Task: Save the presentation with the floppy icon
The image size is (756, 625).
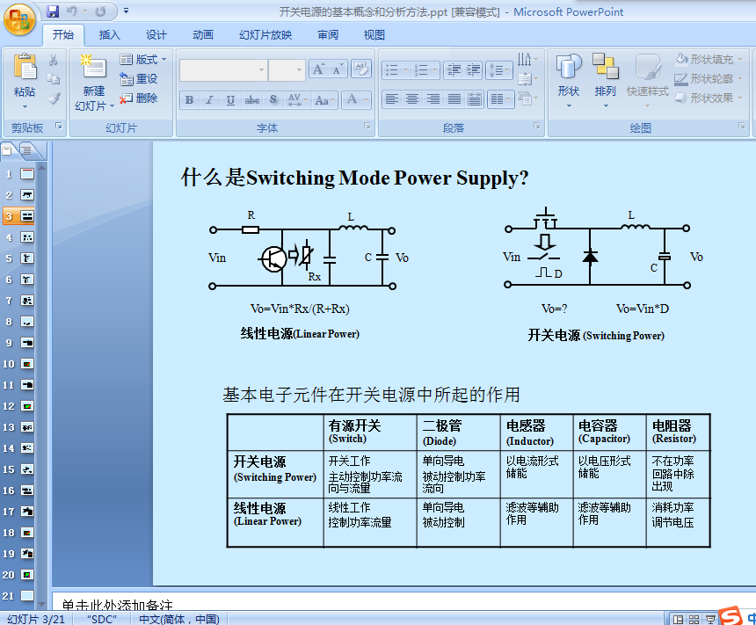Action: pos(53,11)
